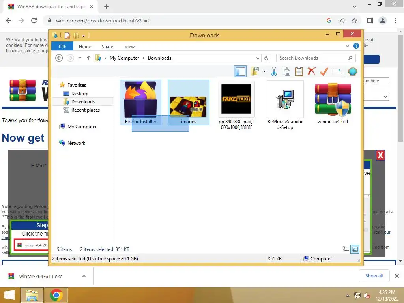Viewport: 404px width, 303px height.
Task: Open Chrome three-dot menu
Action: (395, 21)
